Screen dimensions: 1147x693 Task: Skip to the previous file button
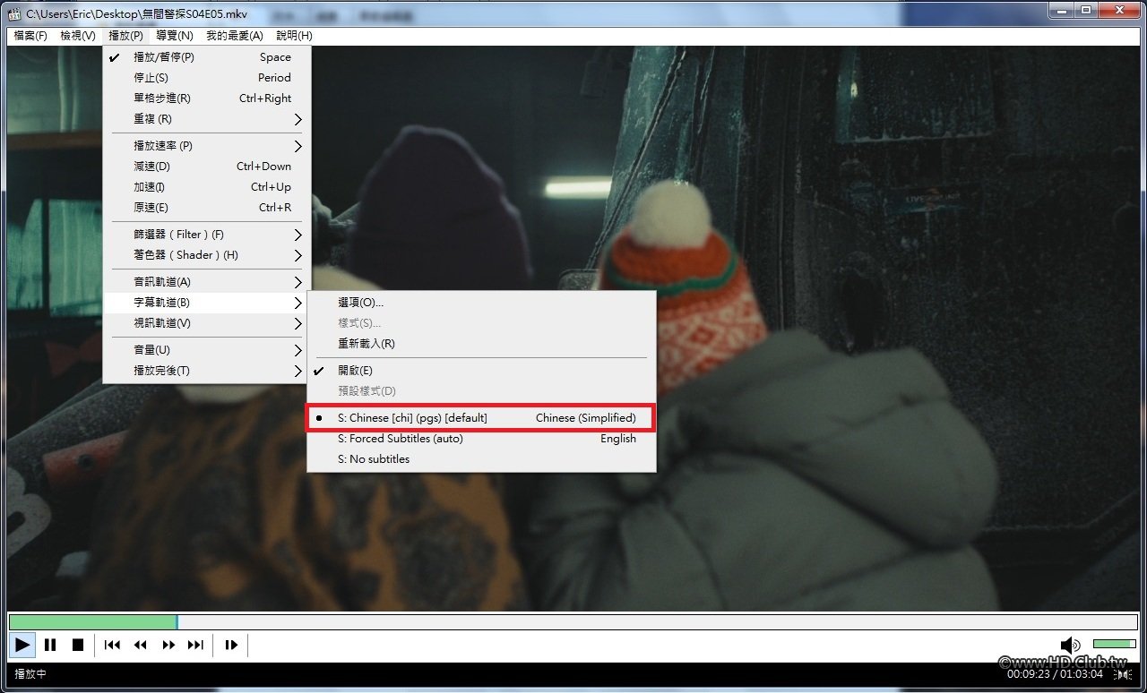pos(112,645)
